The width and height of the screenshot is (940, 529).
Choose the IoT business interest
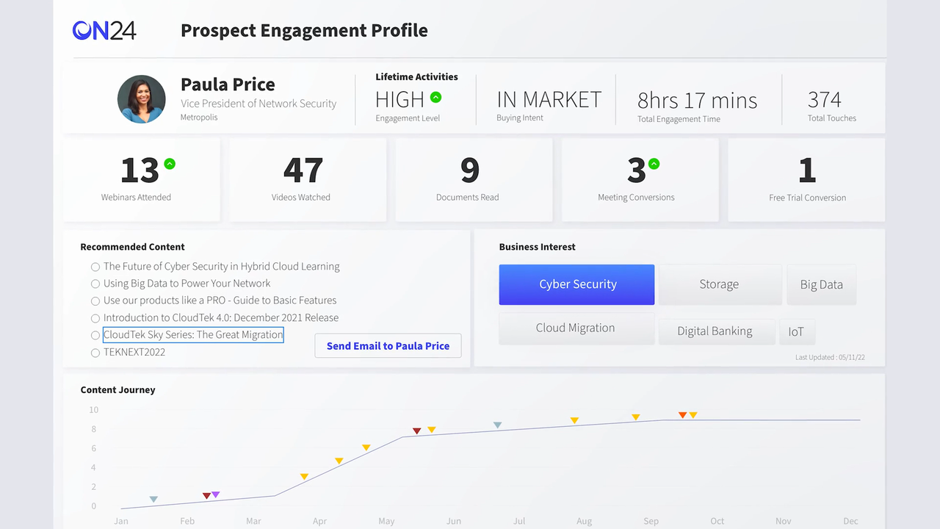pyautogui.click(x=796, y=331)
